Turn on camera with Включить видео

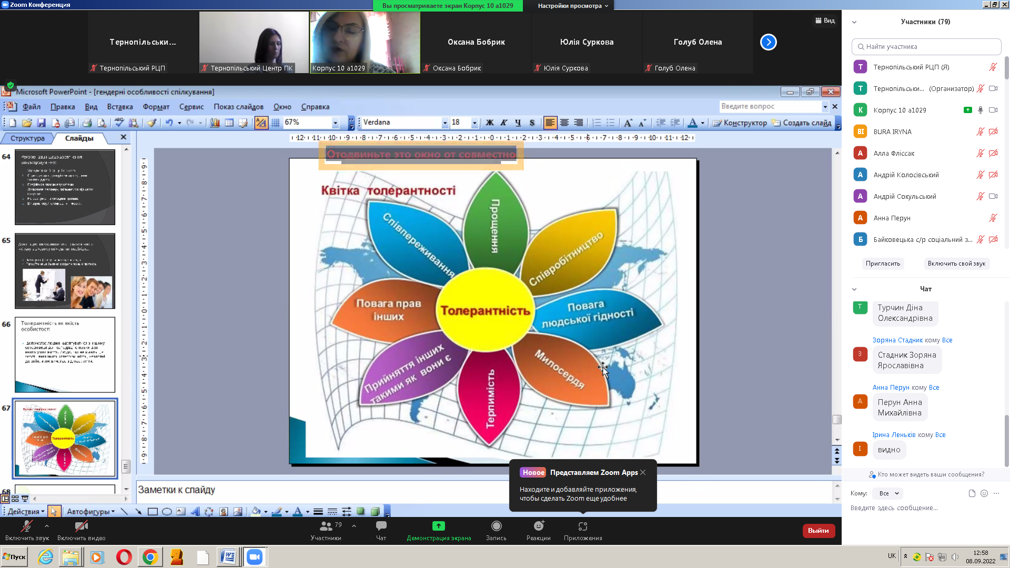(81, 530)
